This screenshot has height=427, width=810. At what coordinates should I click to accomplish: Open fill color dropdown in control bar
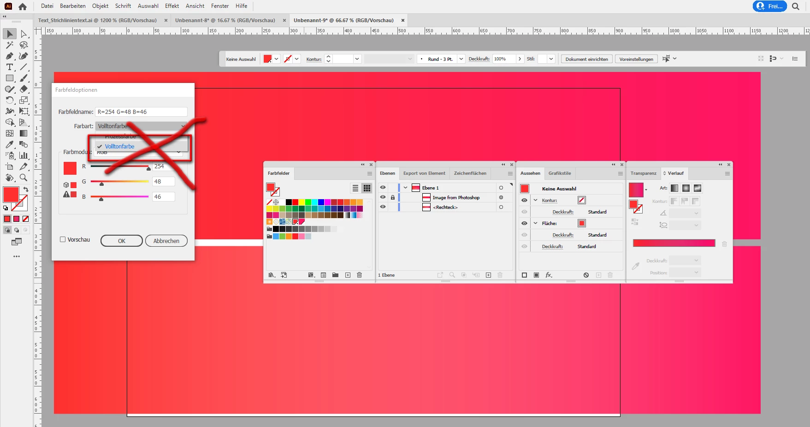click(x=277, y=59)
